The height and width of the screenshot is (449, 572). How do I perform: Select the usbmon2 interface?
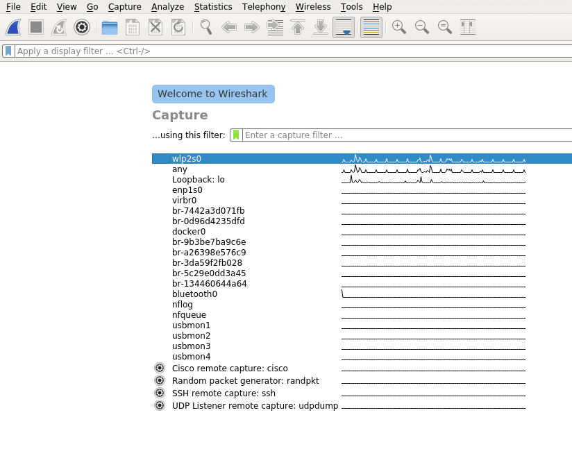point(362,336)
